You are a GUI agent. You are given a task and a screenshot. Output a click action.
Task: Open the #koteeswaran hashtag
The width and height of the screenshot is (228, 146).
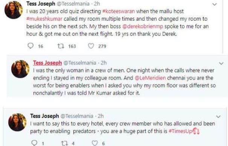point(119,11)
